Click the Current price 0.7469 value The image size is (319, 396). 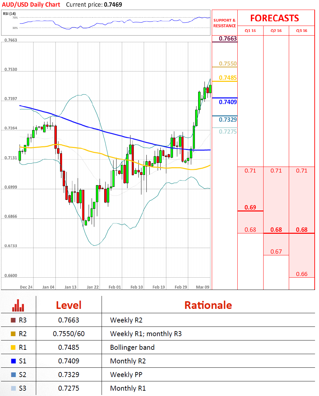113,5
